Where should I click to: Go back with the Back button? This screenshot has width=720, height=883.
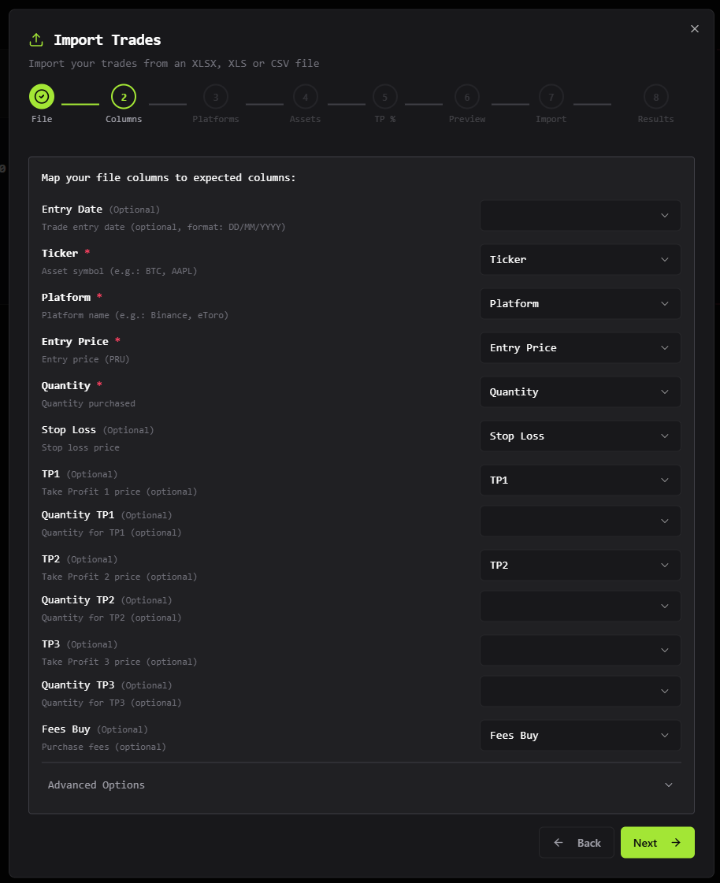click(577, 843)
